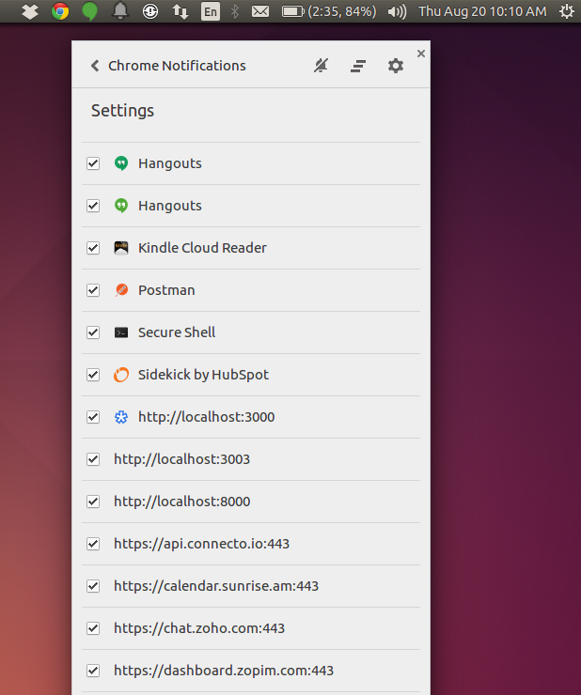This screenshot has width=581, height=695.
Task: Open the date and time menu
Action: click(x=482, y=11)
